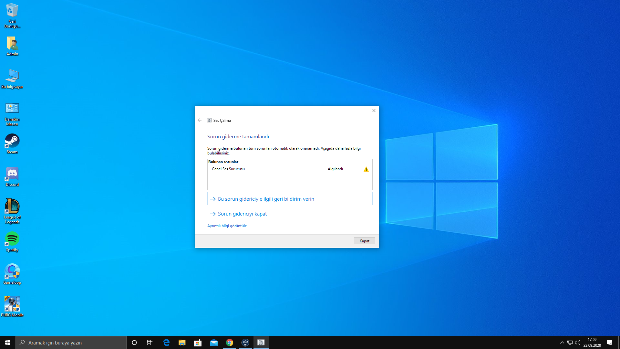Select the Steam desktop shortcut
620x349 pixels.
click(x=12, y=144)
